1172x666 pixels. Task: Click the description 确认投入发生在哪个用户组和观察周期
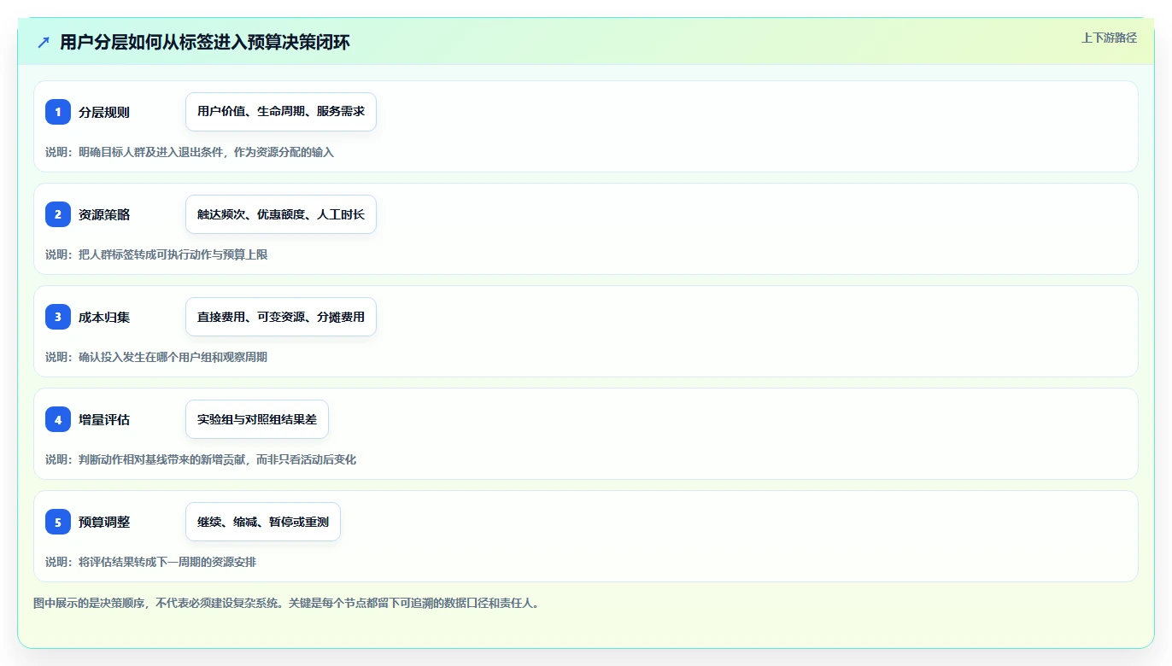(173, 357)
